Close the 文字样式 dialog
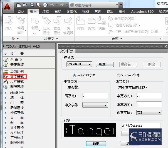Viewport: 168px width, 148px height. [x=166, y=46]
